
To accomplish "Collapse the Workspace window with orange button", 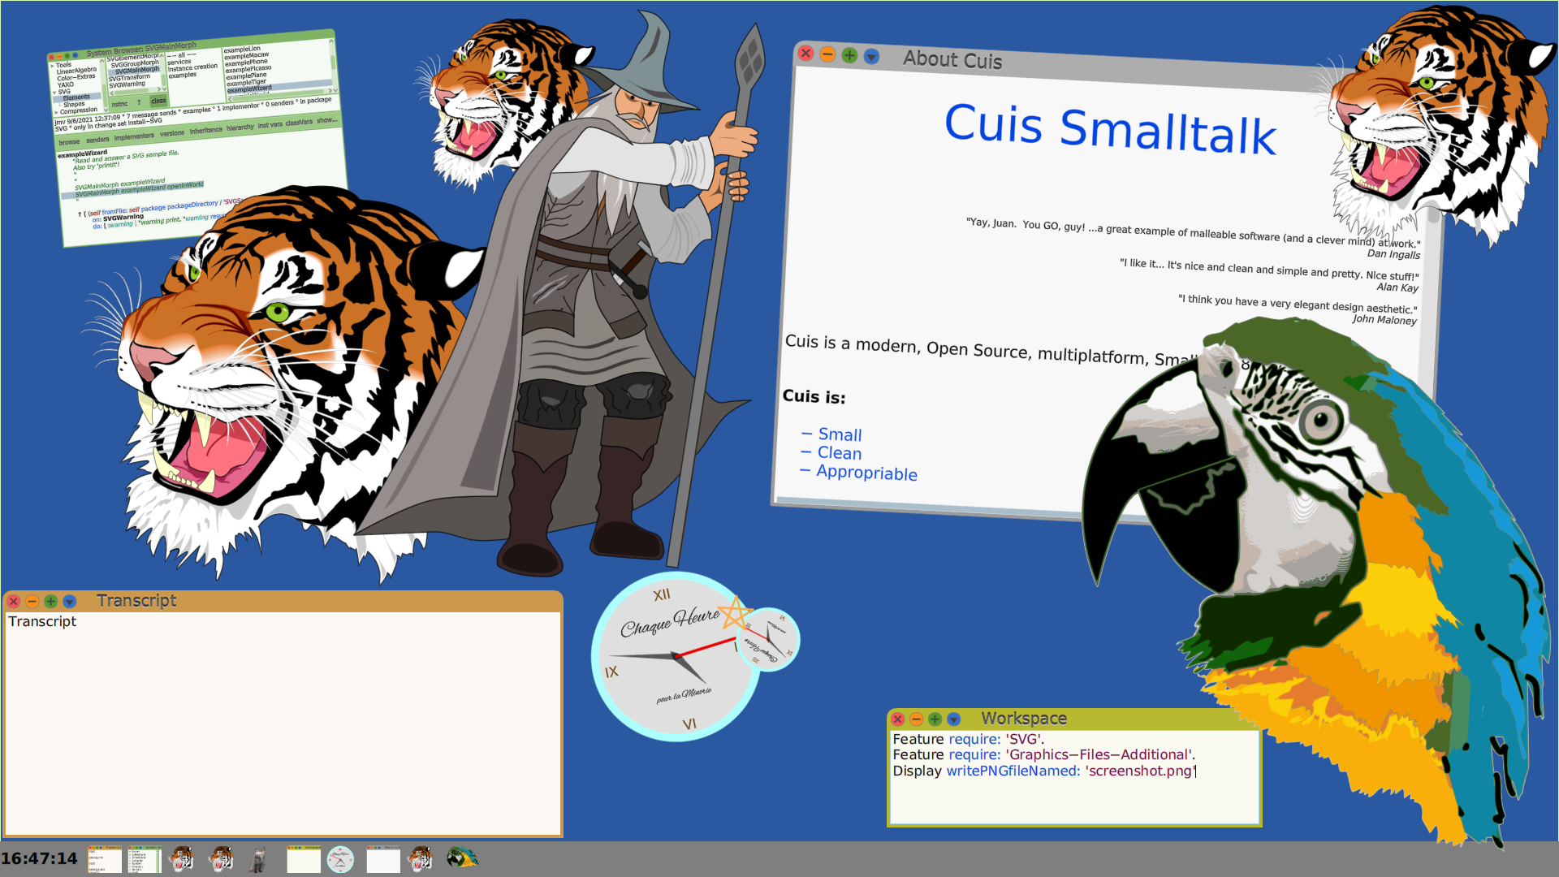I will (x=917, y=719).
